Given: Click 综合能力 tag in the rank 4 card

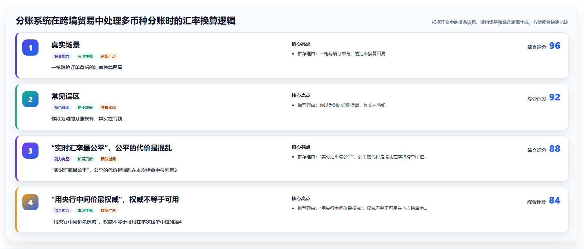Looking at the screenshot, I should coord(62,211).
